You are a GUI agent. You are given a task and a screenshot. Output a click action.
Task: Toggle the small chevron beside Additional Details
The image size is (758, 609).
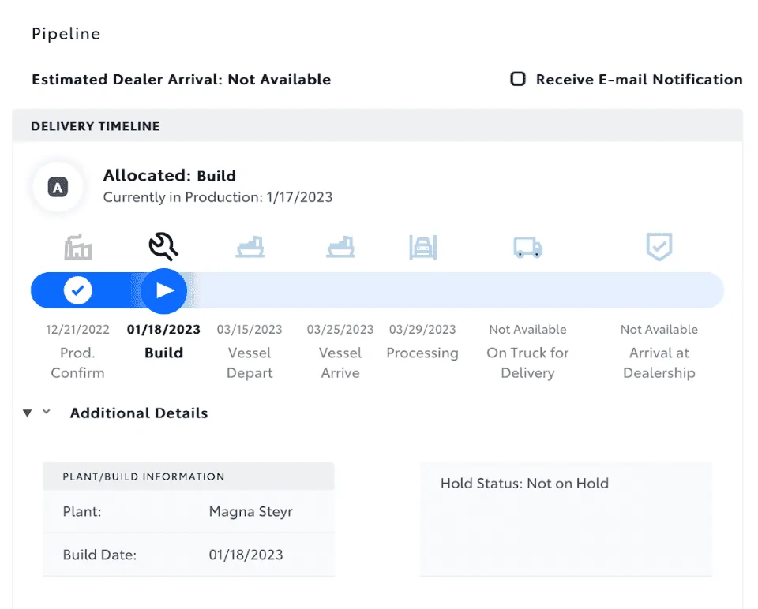click(x=47, y=412)
